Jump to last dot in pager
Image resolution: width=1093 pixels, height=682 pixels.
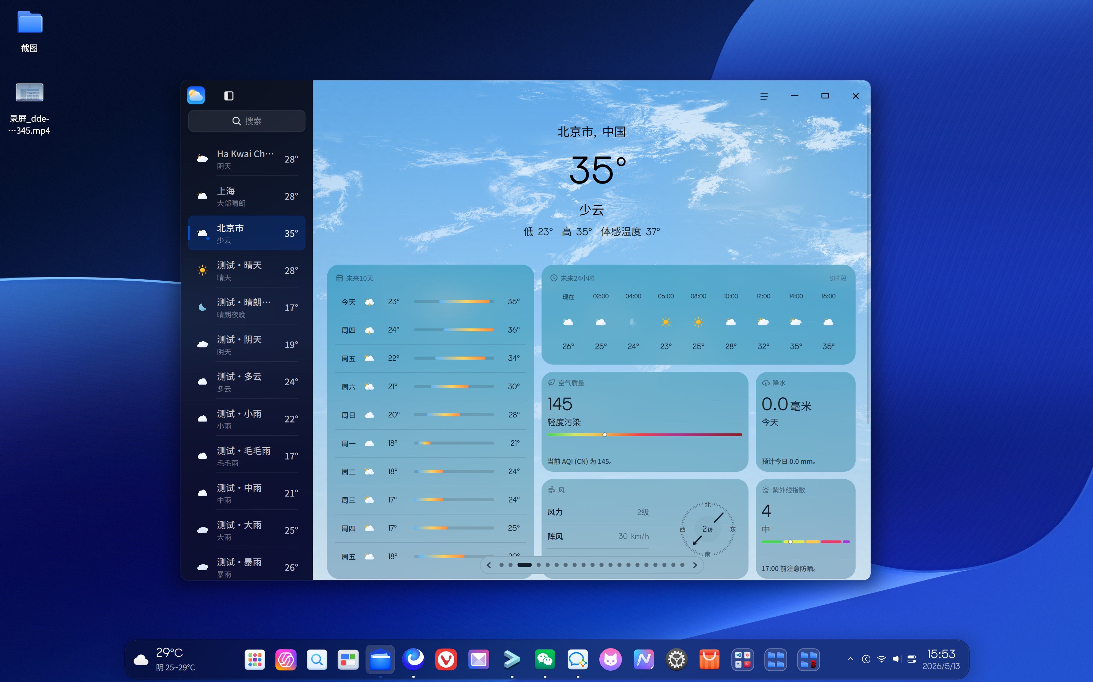coord(682,565)
